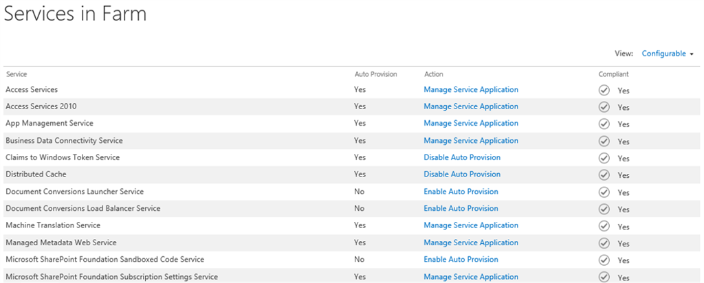Manage Service Application for App Management Service

471,123
